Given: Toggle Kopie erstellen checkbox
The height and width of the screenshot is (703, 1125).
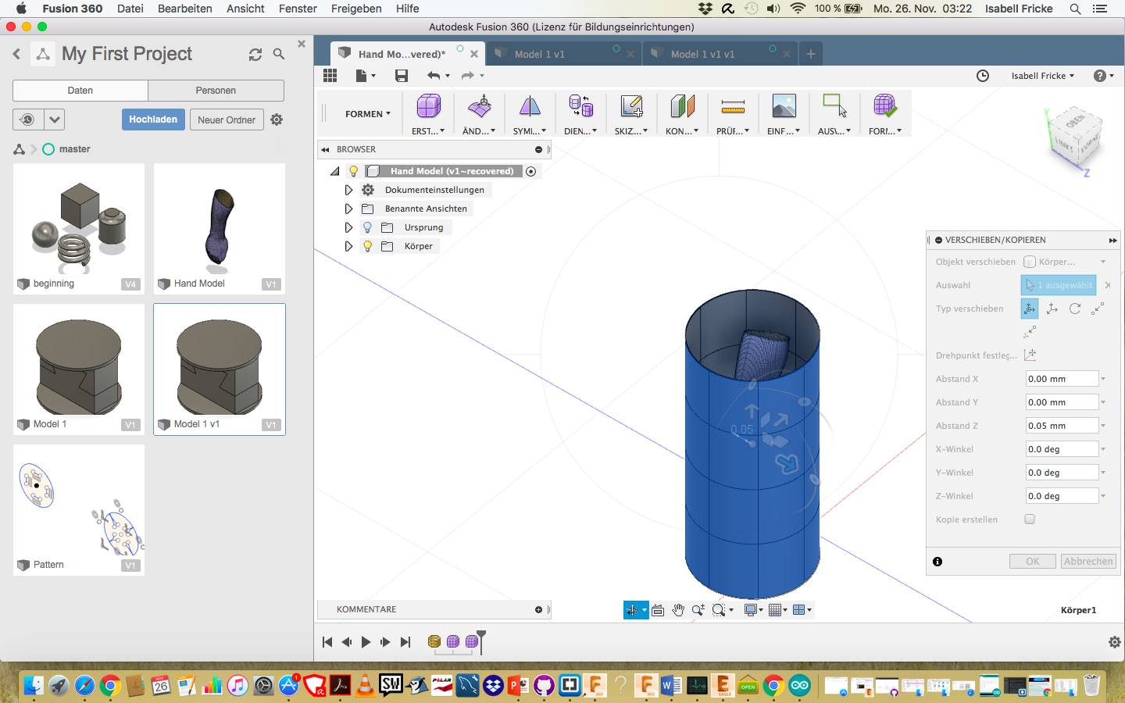Looking at the screenshot, I should click(1030, 519).
